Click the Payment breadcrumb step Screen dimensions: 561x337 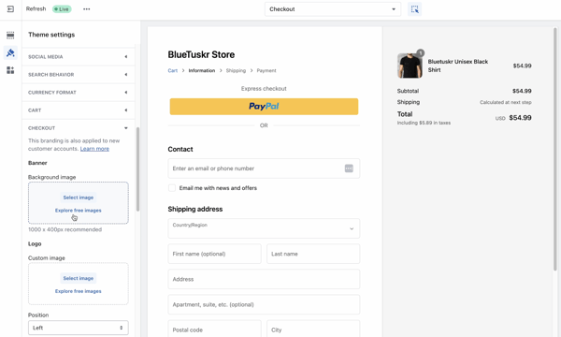[266, 70]
